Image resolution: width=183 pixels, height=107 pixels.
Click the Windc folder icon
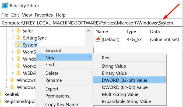point(18,59)
